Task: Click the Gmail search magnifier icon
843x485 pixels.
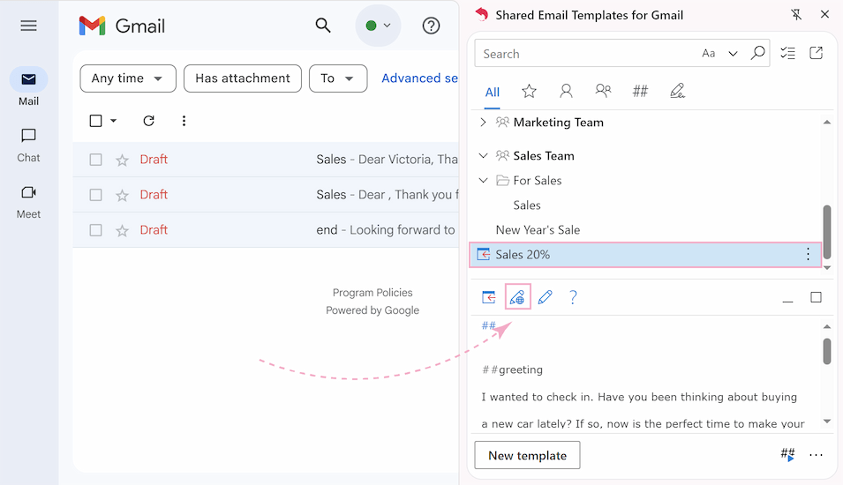Action: pos(322,26)
